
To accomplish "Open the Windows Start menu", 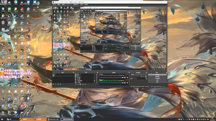I will (2, 119).
